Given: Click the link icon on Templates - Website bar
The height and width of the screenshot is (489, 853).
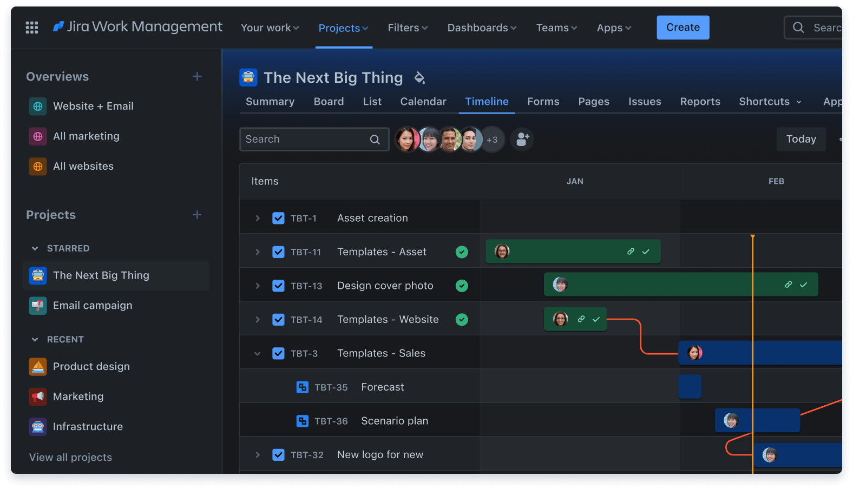Looking at the screenshot, I should click(x=581, y=319).
